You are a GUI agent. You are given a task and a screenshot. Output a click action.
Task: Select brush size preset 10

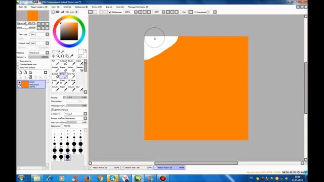(80, 138)
